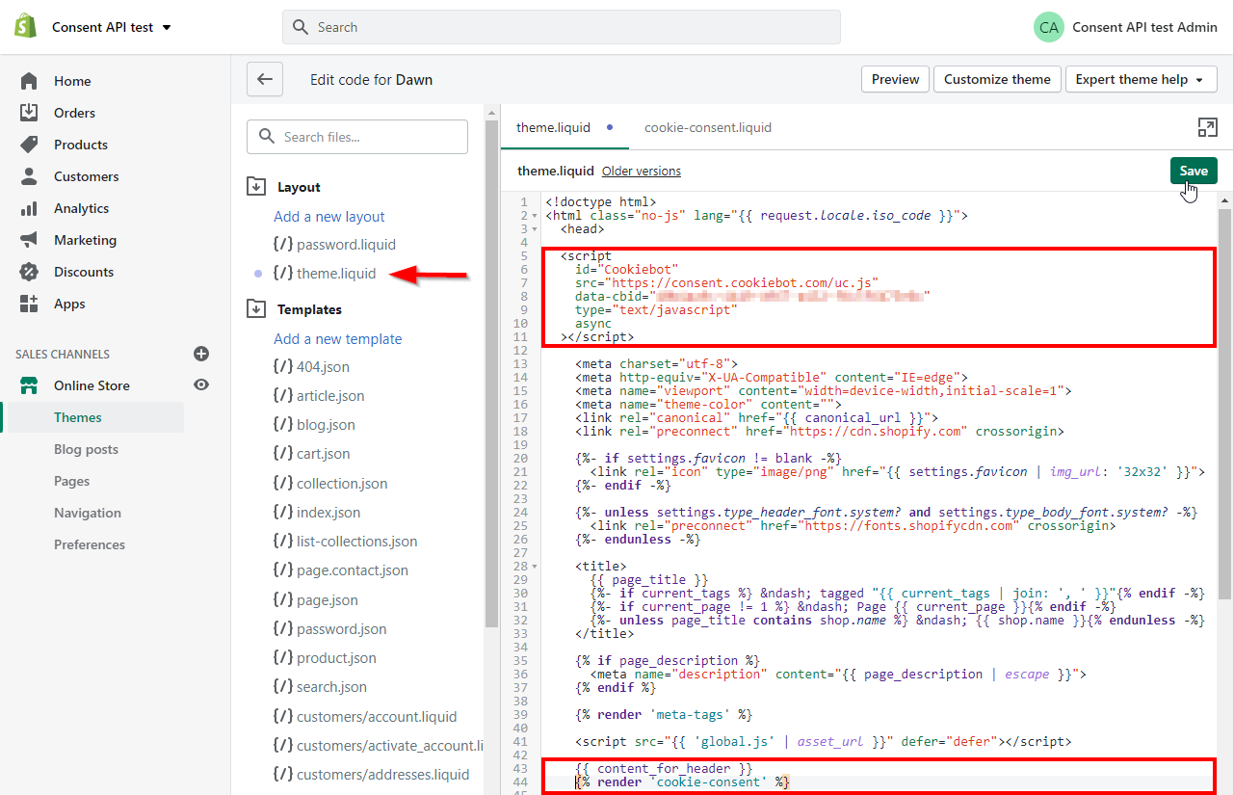Expand the code editor to fullscreen
1234x795 pixels.
[1206, 127]
